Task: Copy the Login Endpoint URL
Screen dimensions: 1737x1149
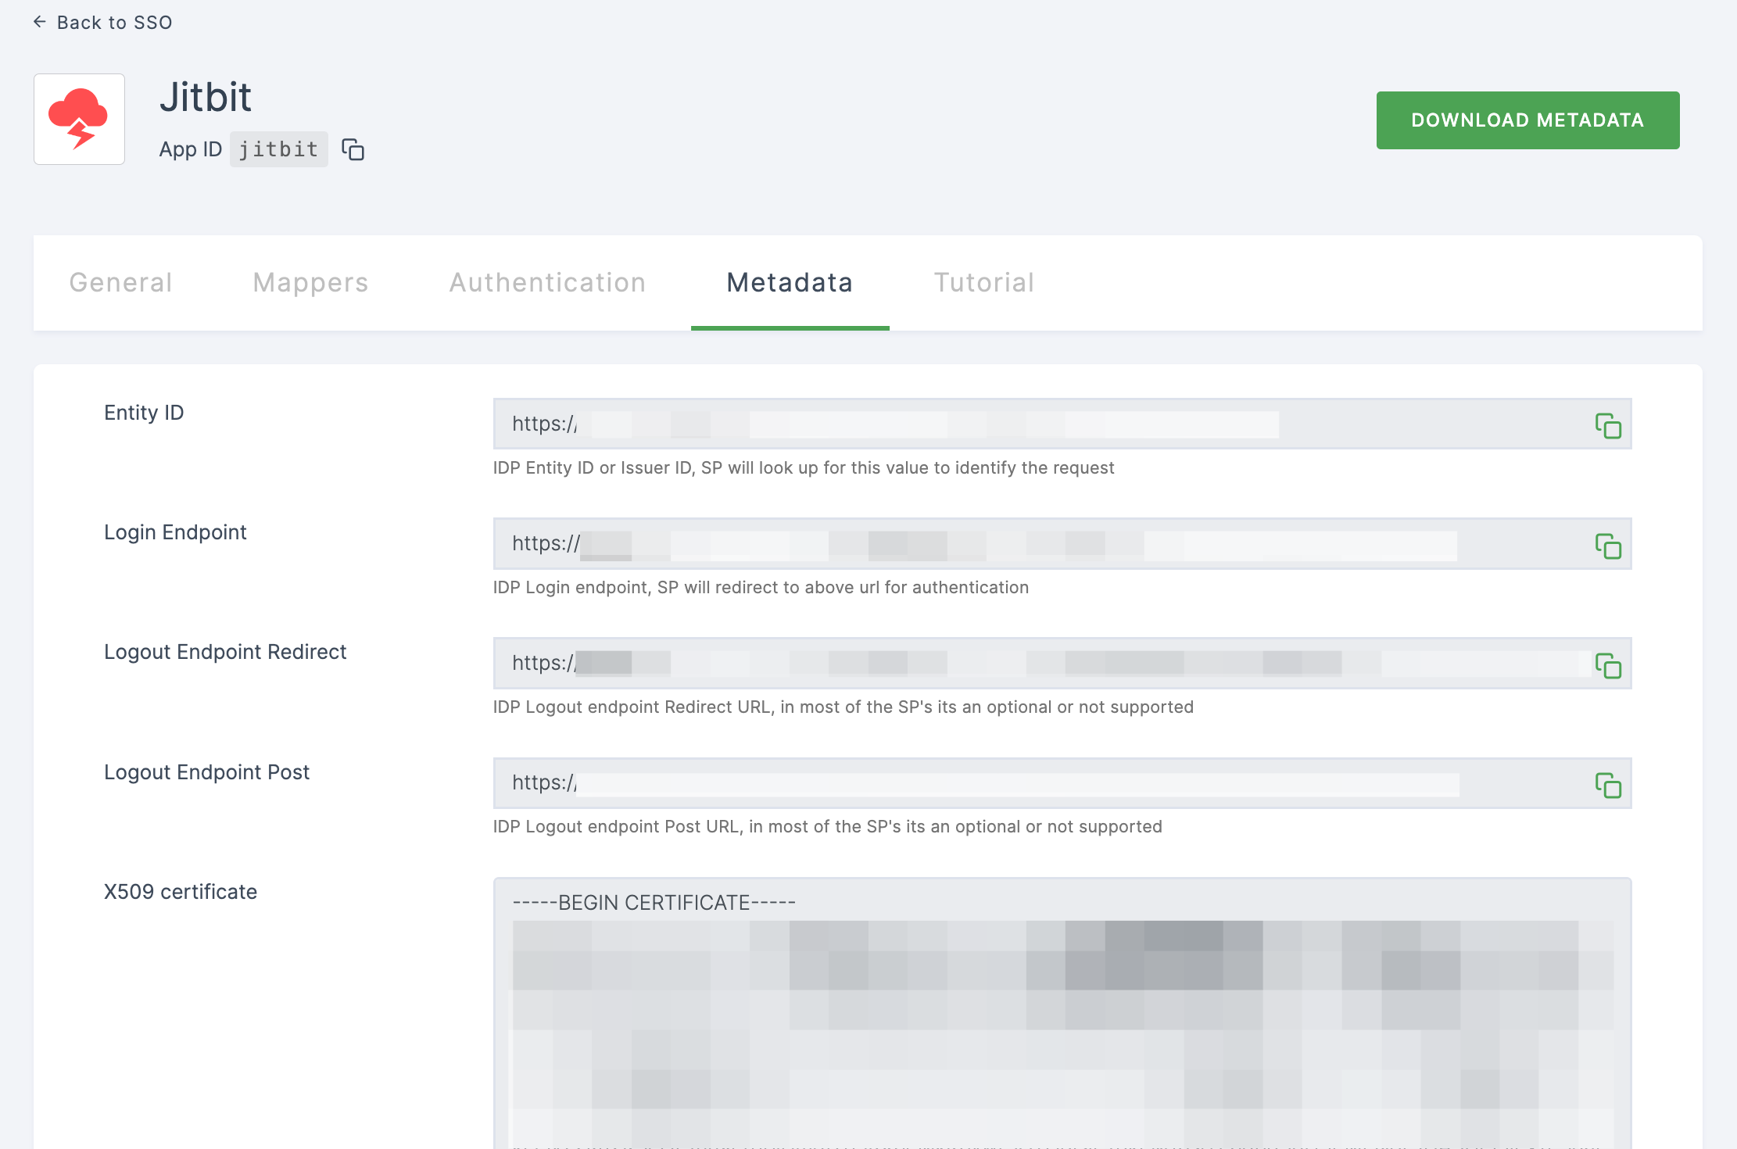Action: coord(1608,546)
